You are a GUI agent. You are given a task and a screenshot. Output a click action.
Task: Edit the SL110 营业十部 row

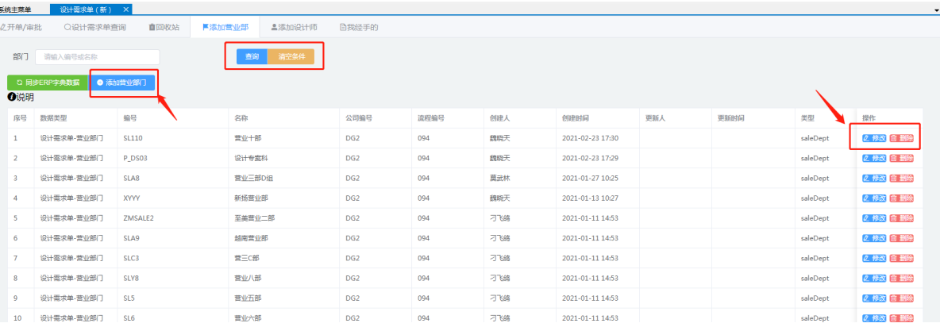pos(874,138)
